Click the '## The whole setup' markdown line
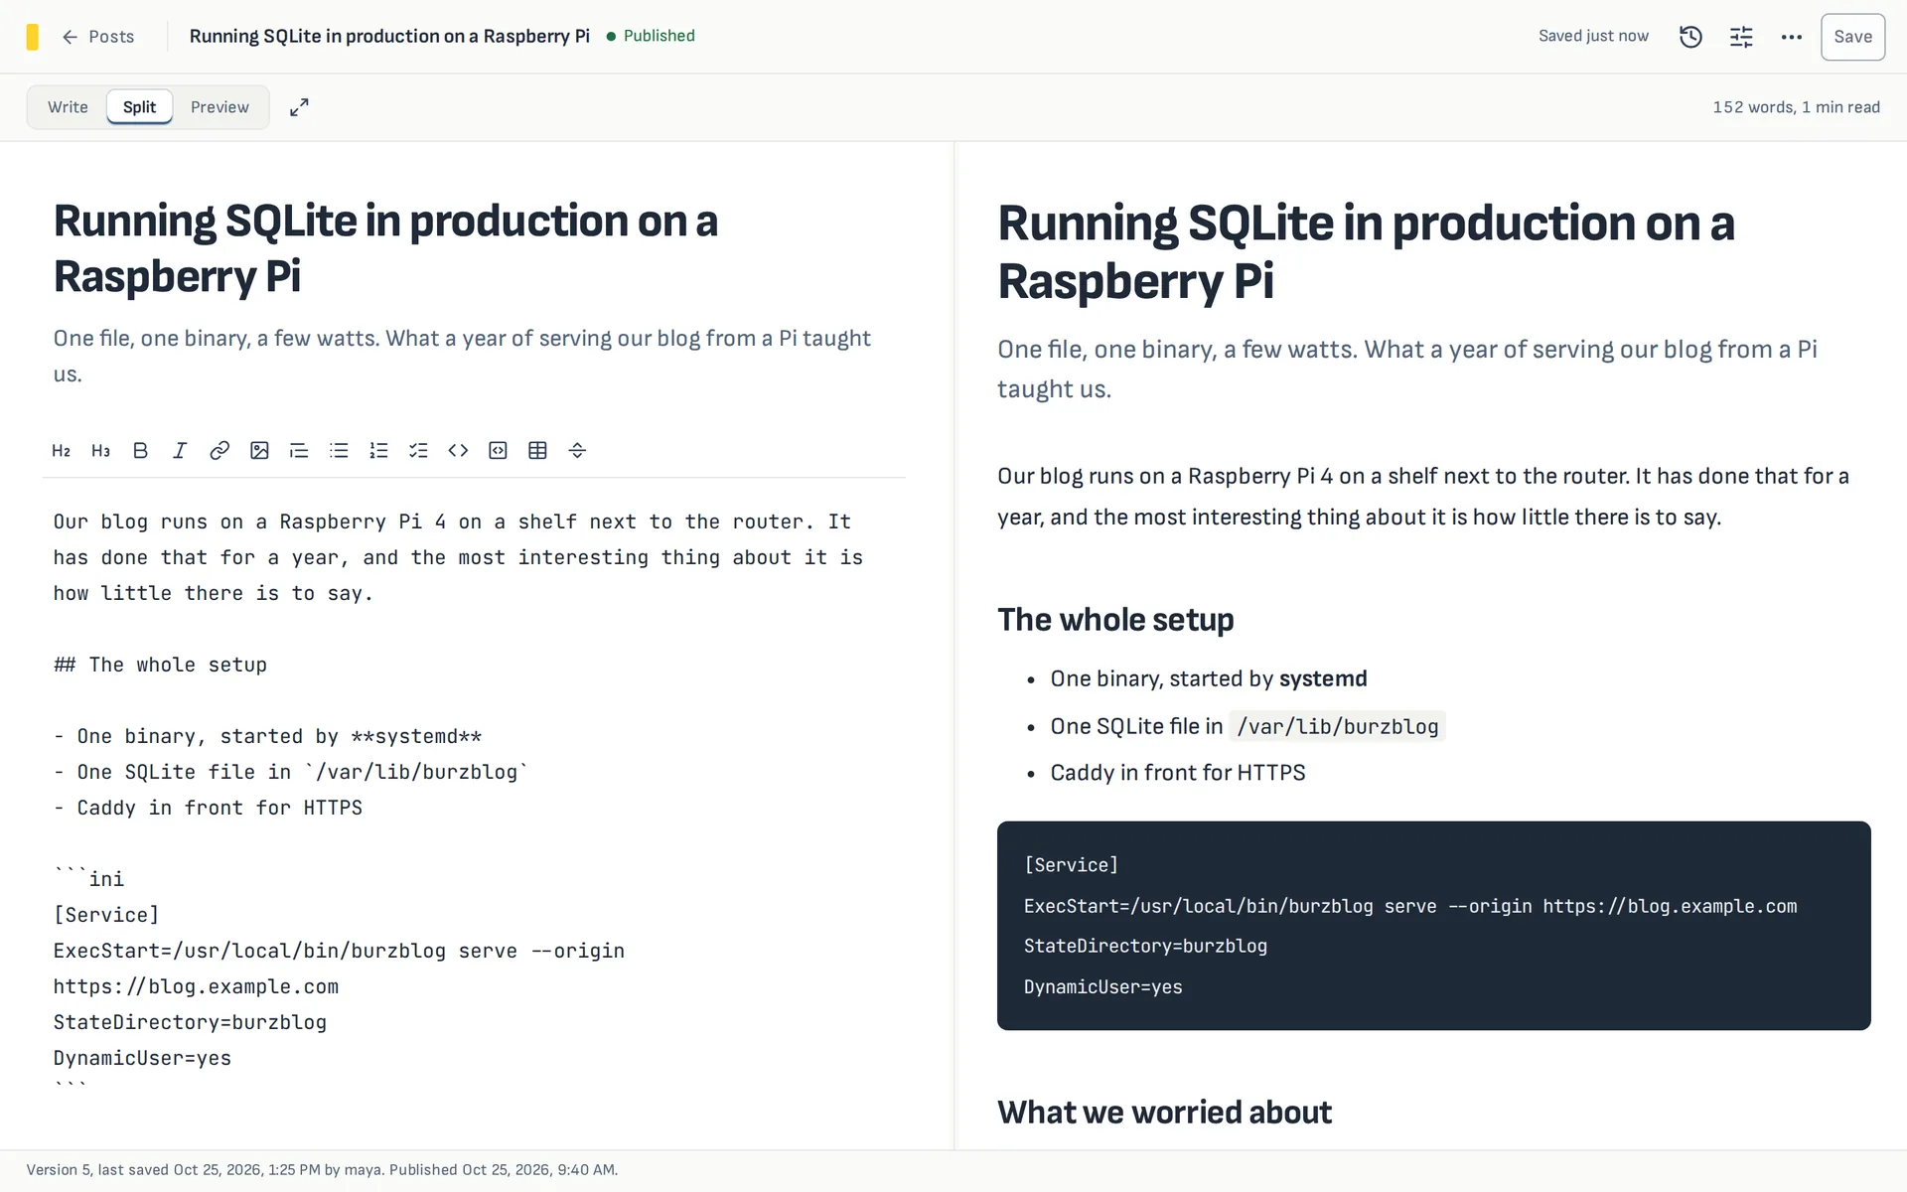Image resolution: width=1907 pixels, height=1192 pixels. pos(160,665)
